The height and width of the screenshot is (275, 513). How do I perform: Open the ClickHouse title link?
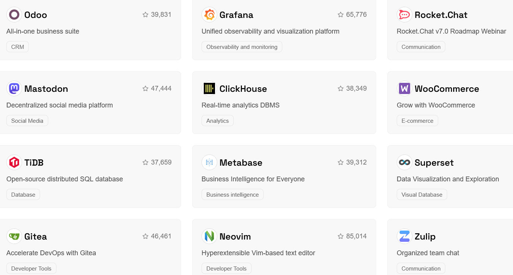pyautogui.click(x=243, y=89)
